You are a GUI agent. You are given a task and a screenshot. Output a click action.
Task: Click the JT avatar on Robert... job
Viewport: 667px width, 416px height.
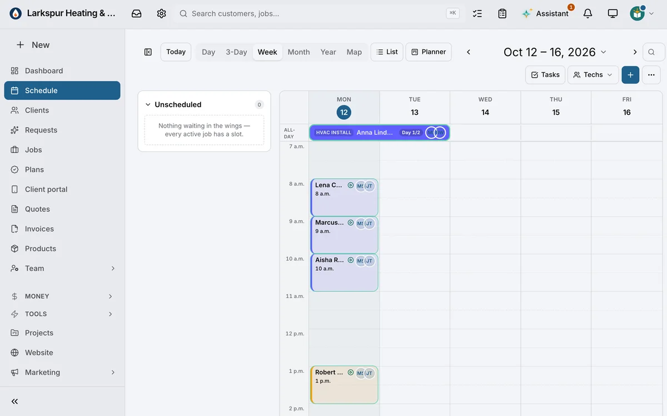[369, 373]
